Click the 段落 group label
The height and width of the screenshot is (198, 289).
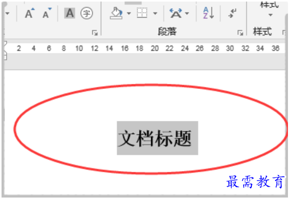167,31
